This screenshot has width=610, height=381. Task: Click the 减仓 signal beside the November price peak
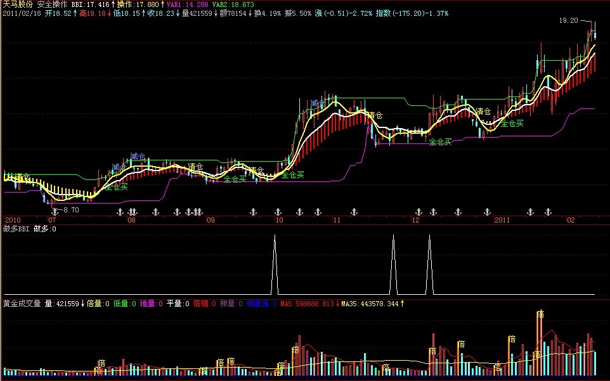click(318, 103)
